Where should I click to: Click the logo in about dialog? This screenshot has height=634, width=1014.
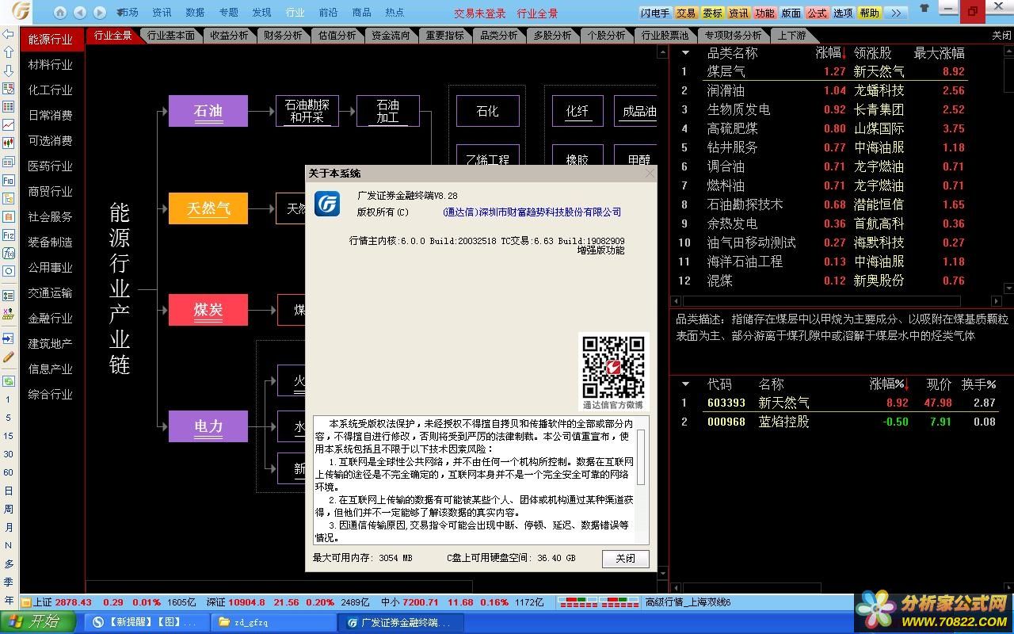pos(327,204)
